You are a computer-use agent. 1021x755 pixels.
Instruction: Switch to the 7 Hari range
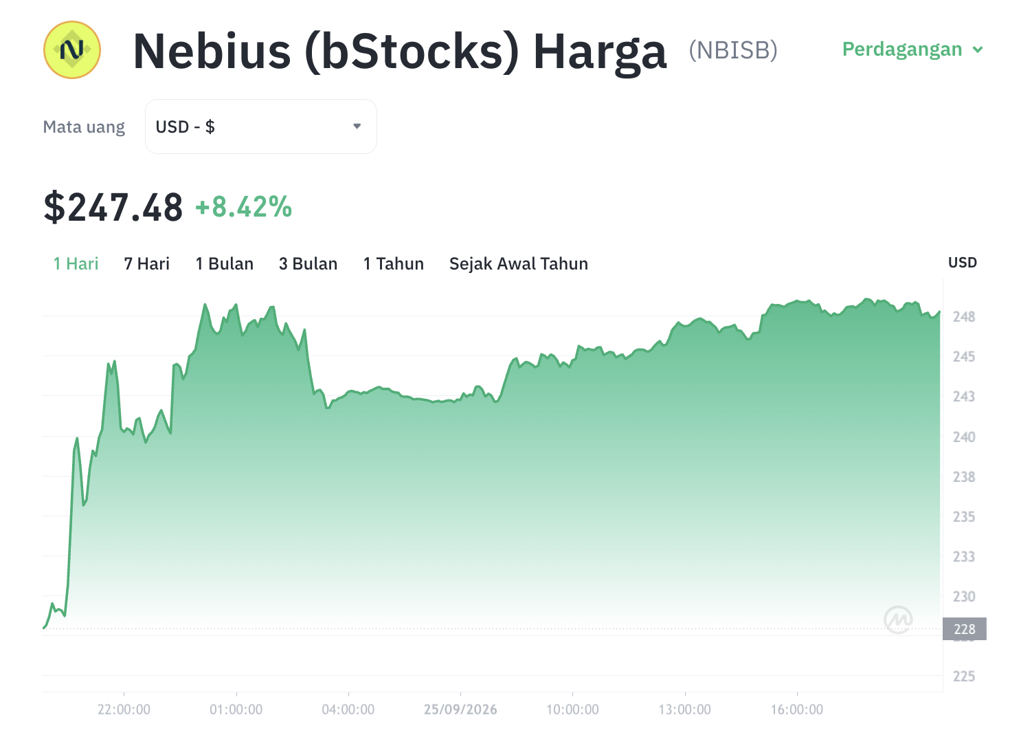[146, 264]
